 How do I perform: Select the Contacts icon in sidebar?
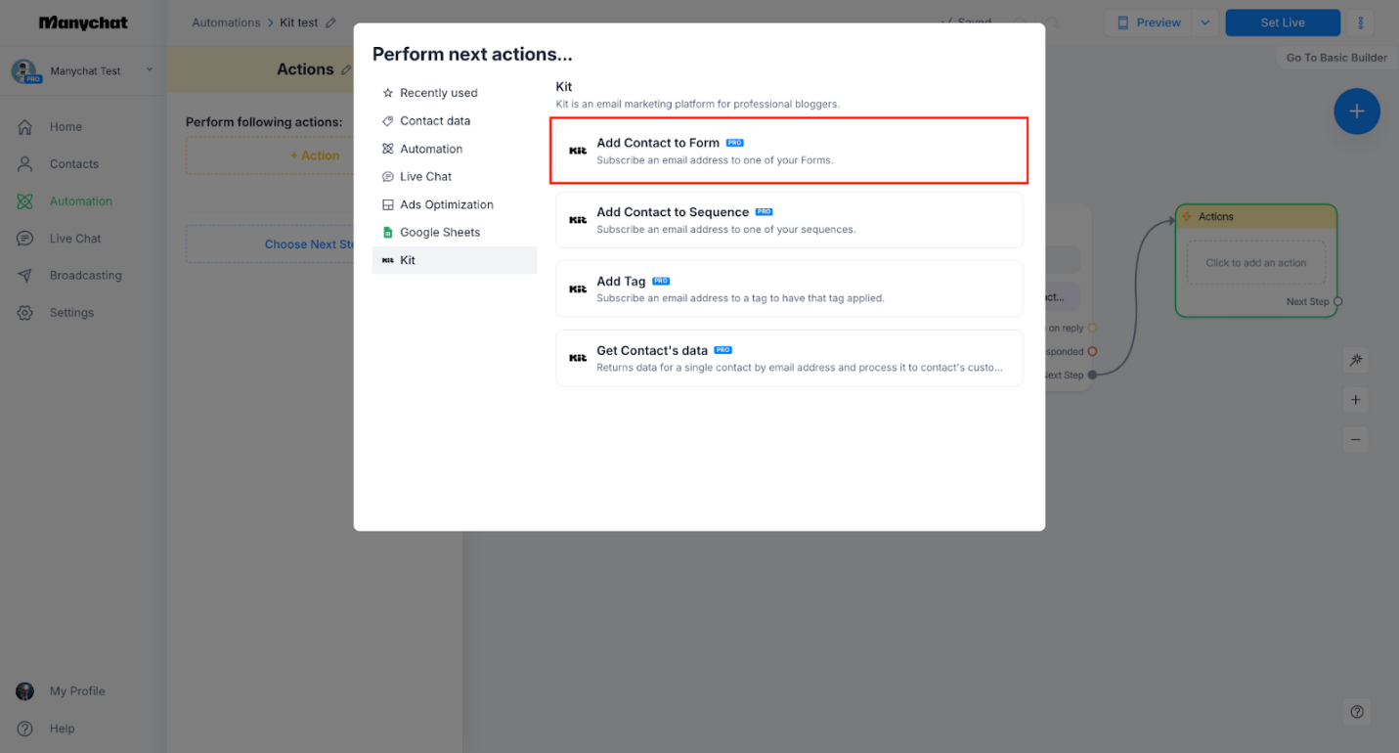point(29,163)
